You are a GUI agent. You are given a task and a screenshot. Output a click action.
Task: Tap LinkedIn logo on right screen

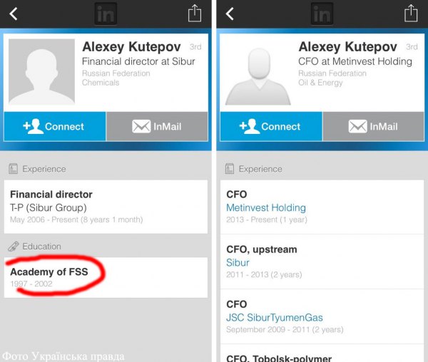click(322, 14)
